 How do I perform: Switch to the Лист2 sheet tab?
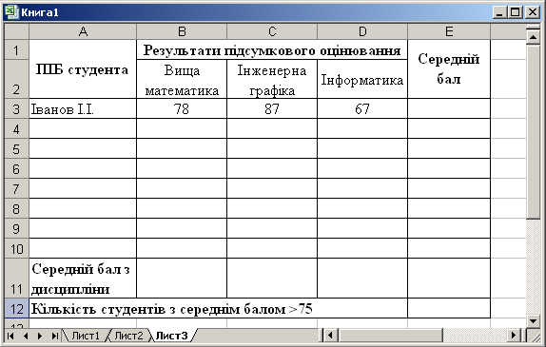128,336
